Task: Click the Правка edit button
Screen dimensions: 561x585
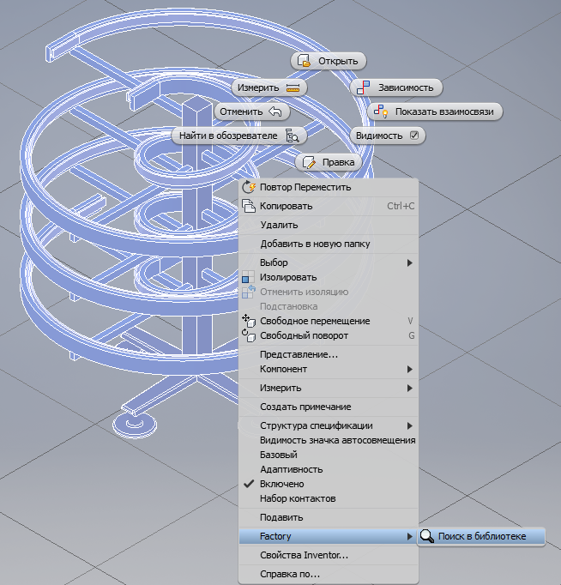Action: point(329,162)
